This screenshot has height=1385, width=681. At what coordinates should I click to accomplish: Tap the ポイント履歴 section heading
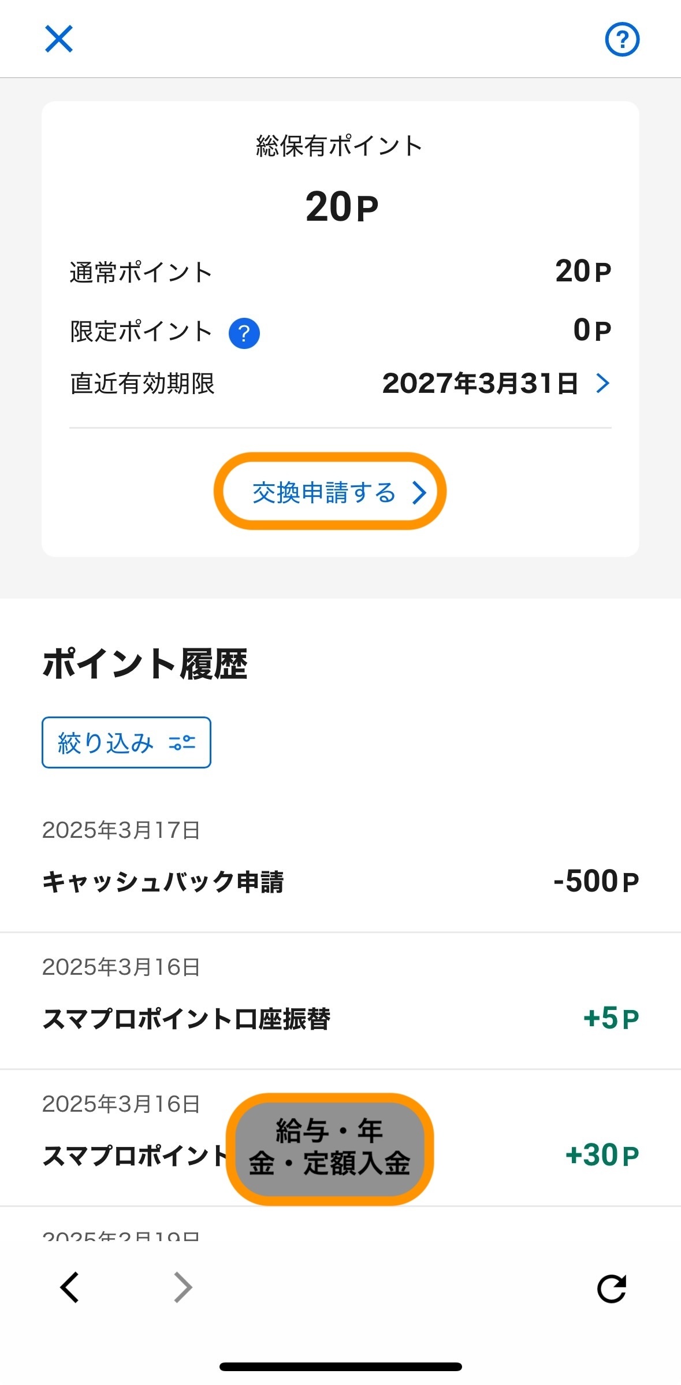144,664
